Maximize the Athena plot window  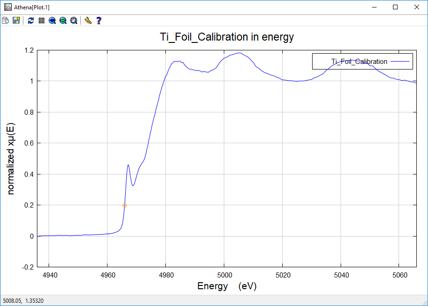pos(395,7)
